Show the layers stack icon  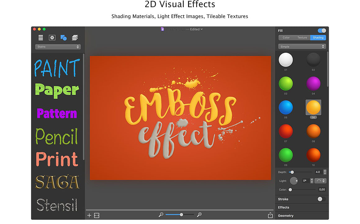click(75, 38)
